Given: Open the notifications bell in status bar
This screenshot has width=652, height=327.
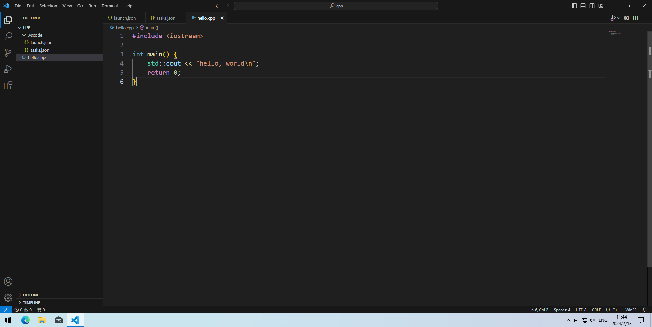Looking at the screenshot, I should tap(645, 310).
